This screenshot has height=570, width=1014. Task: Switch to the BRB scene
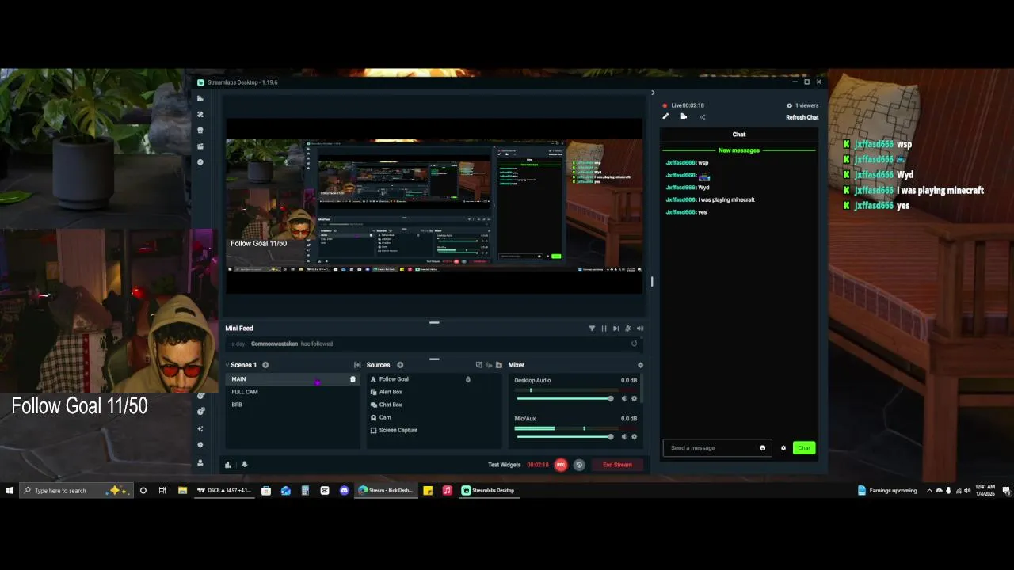(x=292, y=405)
